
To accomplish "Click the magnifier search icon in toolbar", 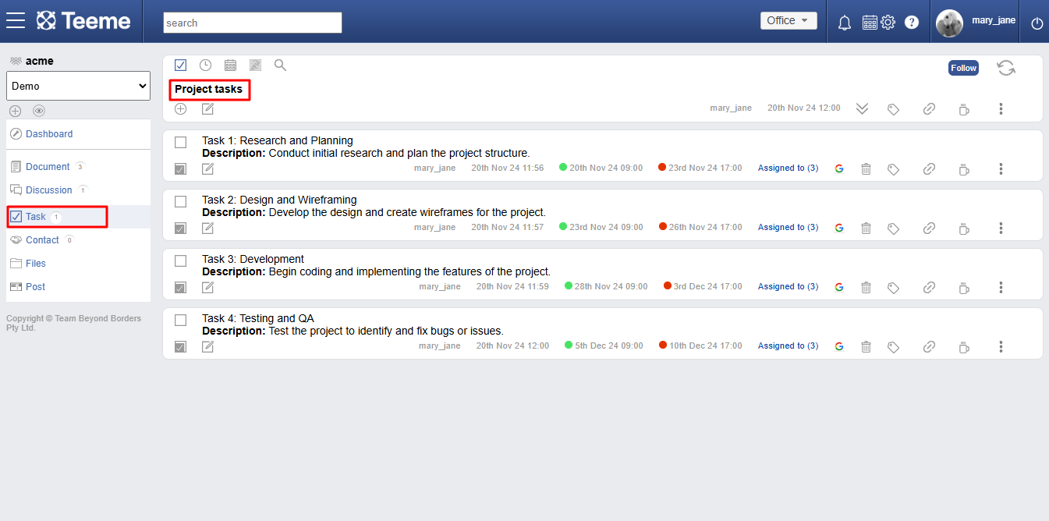I will tap(280, 66).
